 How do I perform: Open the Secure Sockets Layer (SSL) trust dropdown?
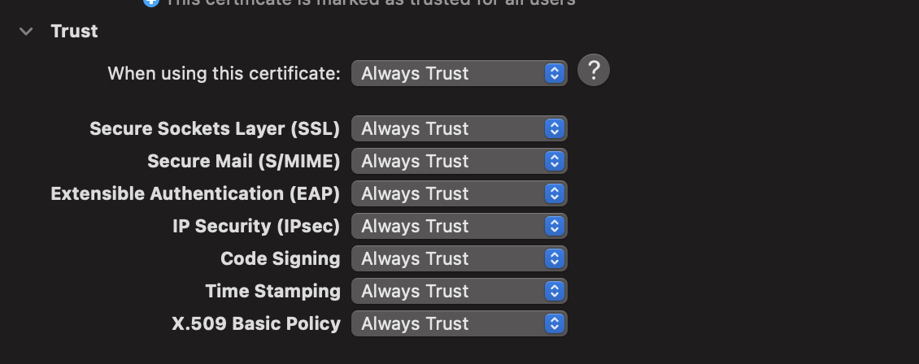click(459, 128)
